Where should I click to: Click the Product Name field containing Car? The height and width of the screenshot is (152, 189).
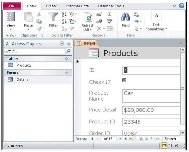[151, 96]
